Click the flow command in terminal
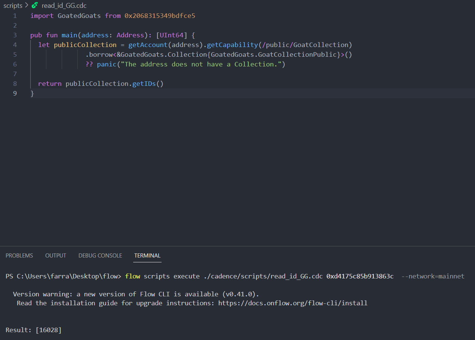The height and width of the screenshot is (340, 475). [x=133, y=276]
